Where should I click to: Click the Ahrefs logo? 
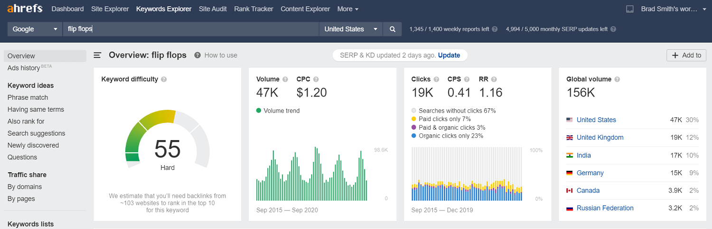(25, 9)
